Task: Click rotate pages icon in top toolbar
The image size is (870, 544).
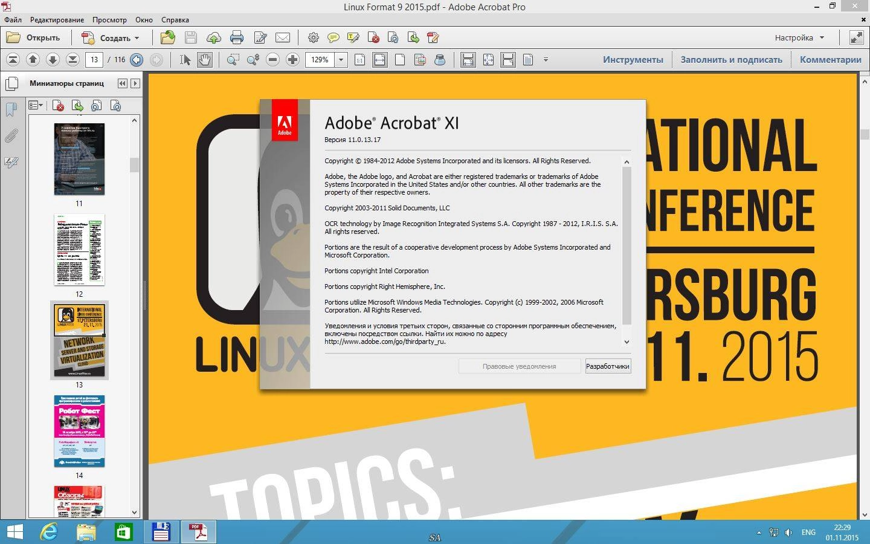Action: click(x=393, y=37)
